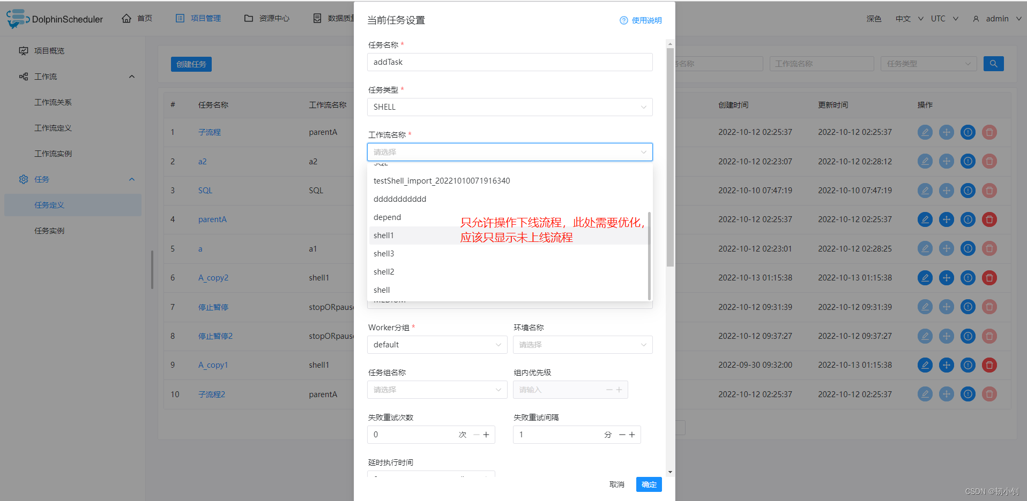Click plus on 失败重试次数 stepper
Image resolution: width=1027 pixels, height=501 pixels.
click(486, 435)
